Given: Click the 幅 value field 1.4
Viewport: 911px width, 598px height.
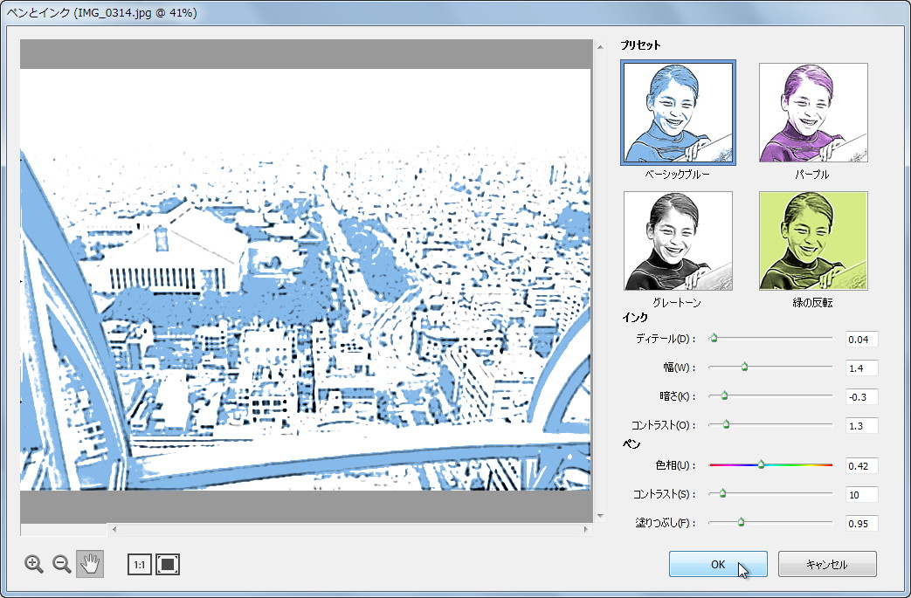Looking at the screenshot, I should click(861, 368).
